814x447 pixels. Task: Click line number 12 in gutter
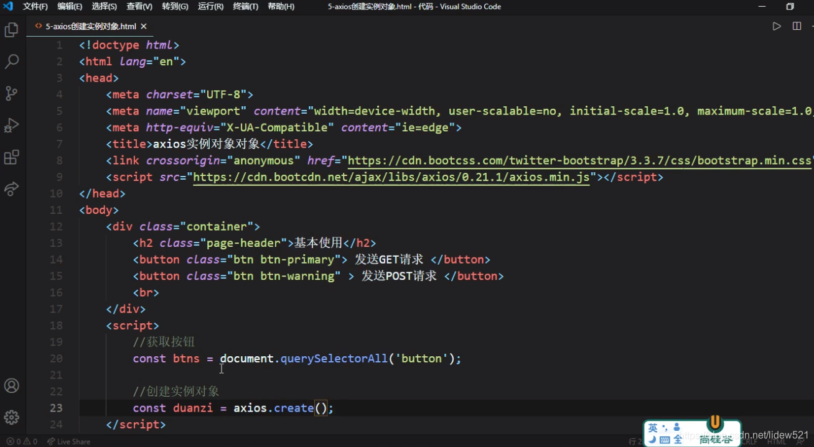click(x=56, y=226)
